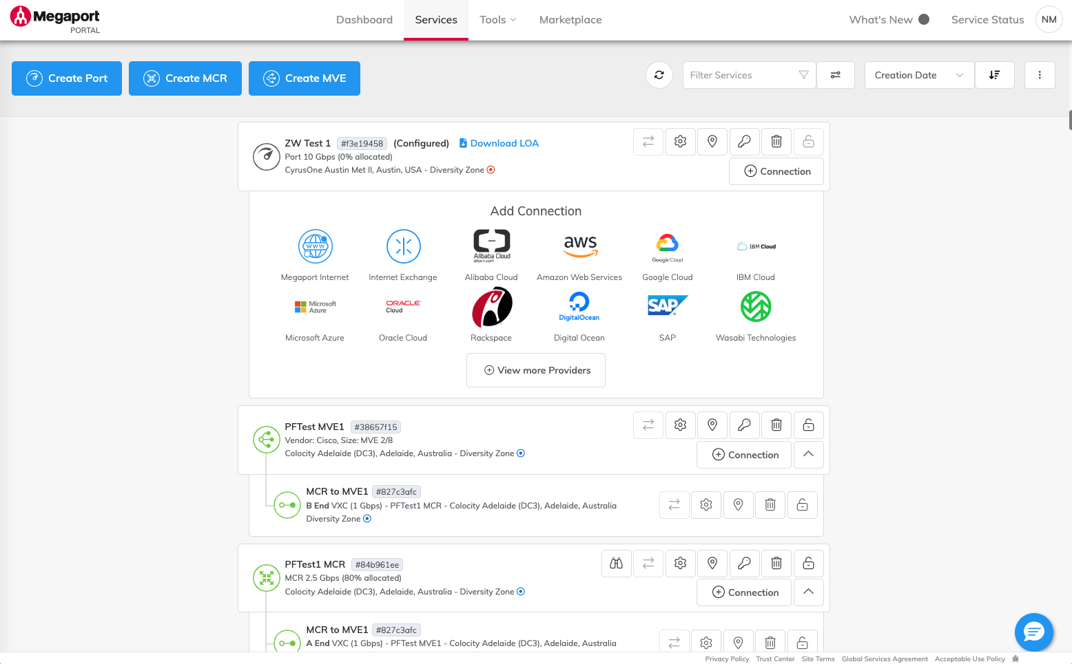The width and height of the screenshot is (1072, 664).
Task: Toggle lock on PFTest MVE1 service
Action: point(809,425)
